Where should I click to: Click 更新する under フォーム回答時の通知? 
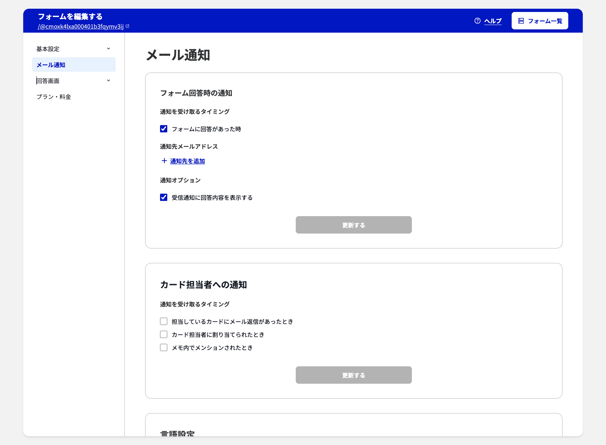pos(354,225)
